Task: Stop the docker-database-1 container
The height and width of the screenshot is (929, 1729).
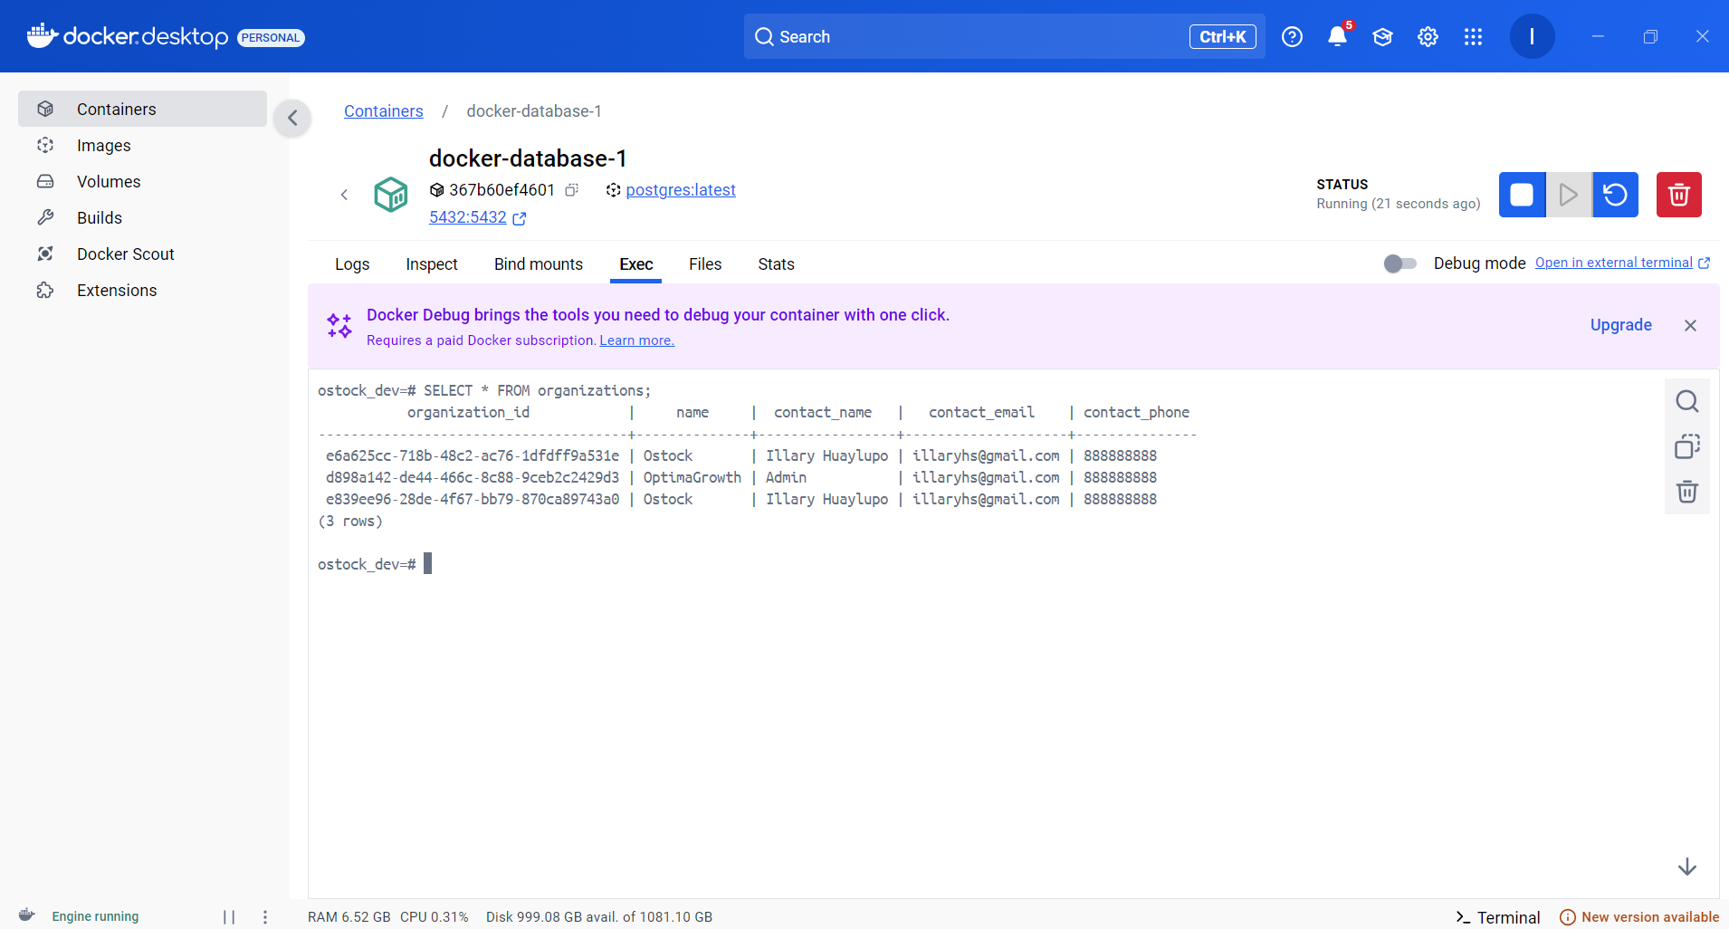Action: 1522,195
